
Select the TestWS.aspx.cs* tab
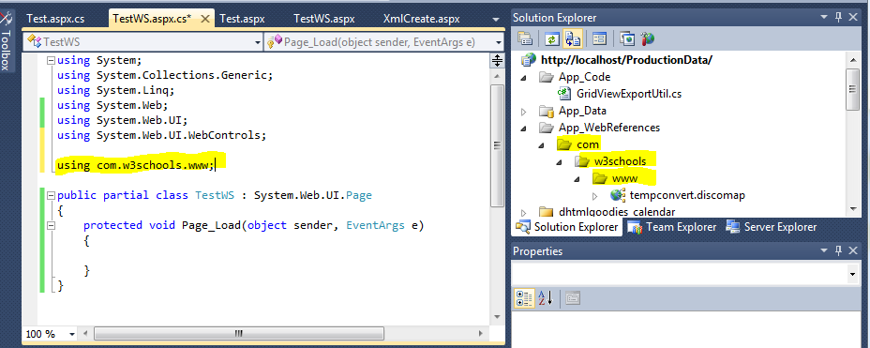point(152,19)
